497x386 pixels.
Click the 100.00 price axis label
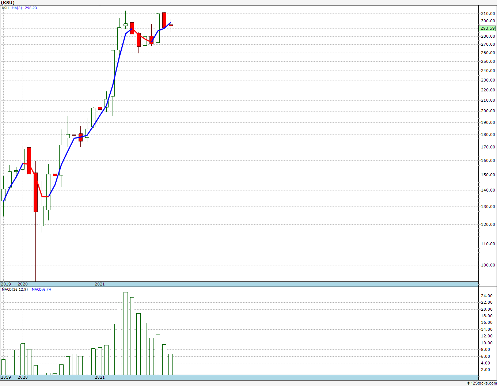click(x=488, y=265)
